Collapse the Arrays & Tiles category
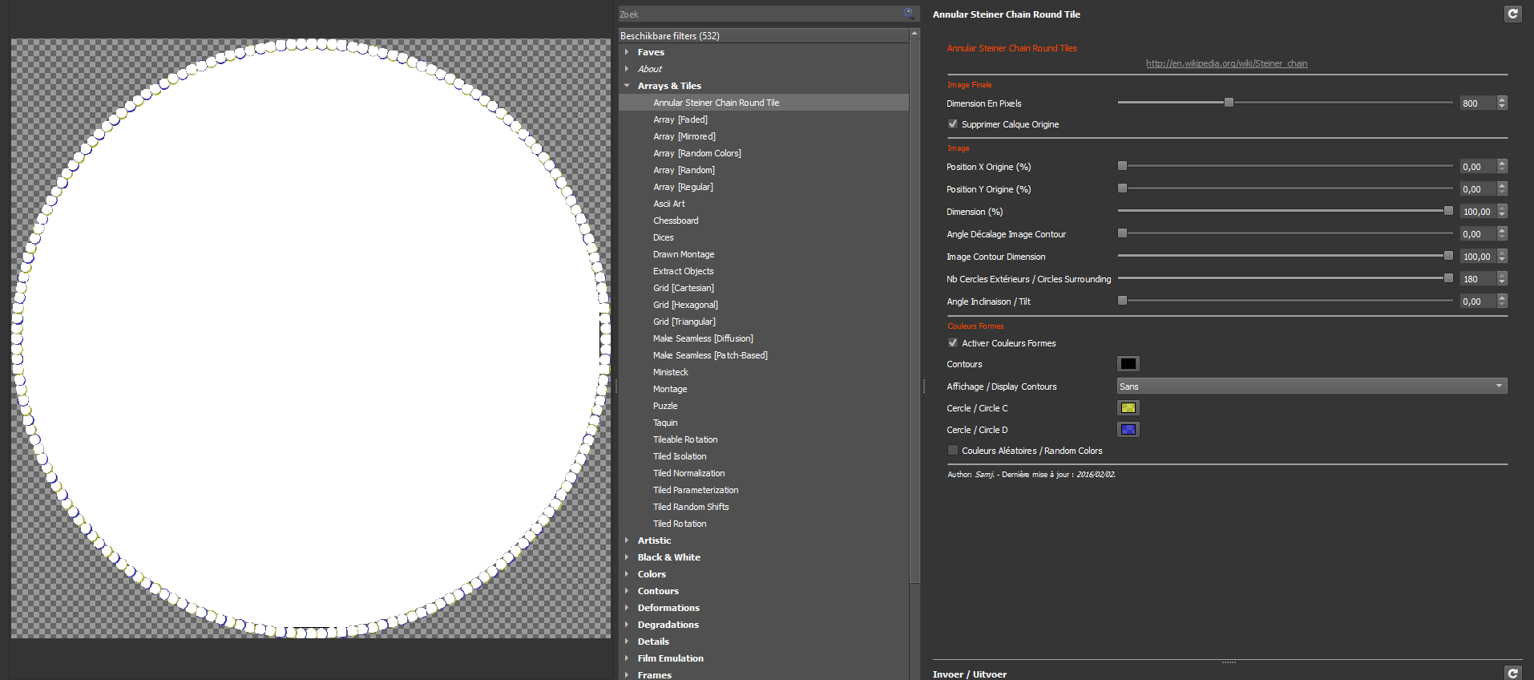Viewport: 1534px width, 680px height. coord(627,86)
